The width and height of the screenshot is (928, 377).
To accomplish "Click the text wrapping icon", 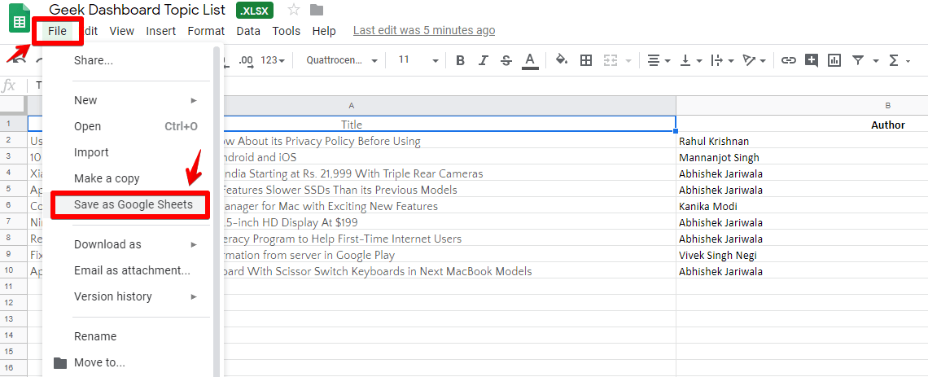I will tap(716, 60).
